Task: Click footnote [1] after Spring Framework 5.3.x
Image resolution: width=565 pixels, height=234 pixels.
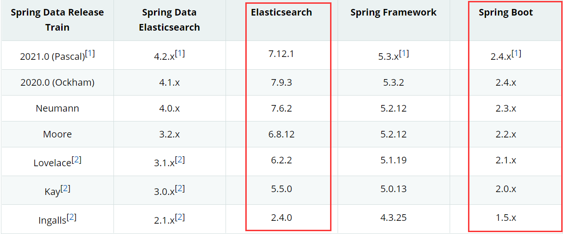Action: point(404,54)
